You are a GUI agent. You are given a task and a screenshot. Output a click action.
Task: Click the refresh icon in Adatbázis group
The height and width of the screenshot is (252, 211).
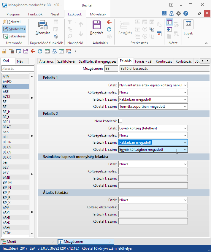[109, 29]
